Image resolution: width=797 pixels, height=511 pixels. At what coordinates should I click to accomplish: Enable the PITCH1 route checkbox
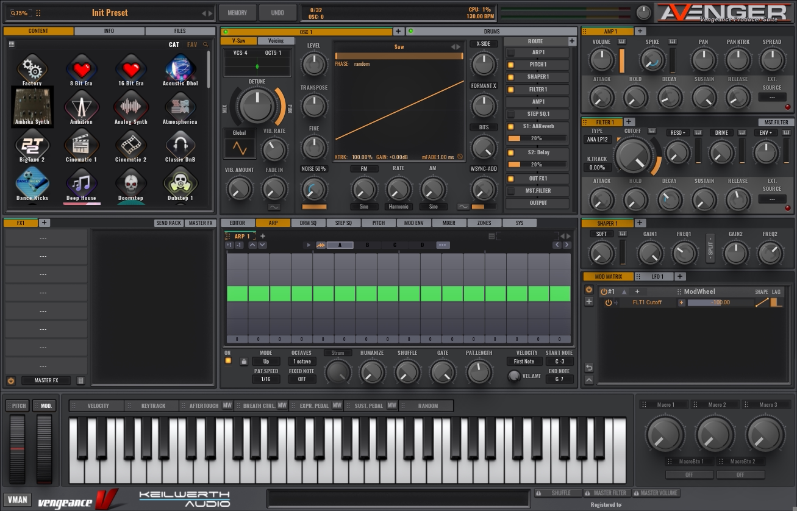tap(511, 65)
